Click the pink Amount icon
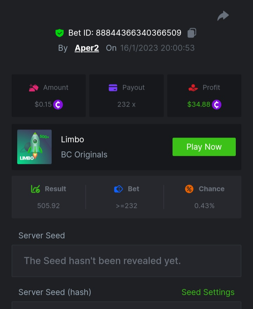253x309 pixels. tap(34, 88)
